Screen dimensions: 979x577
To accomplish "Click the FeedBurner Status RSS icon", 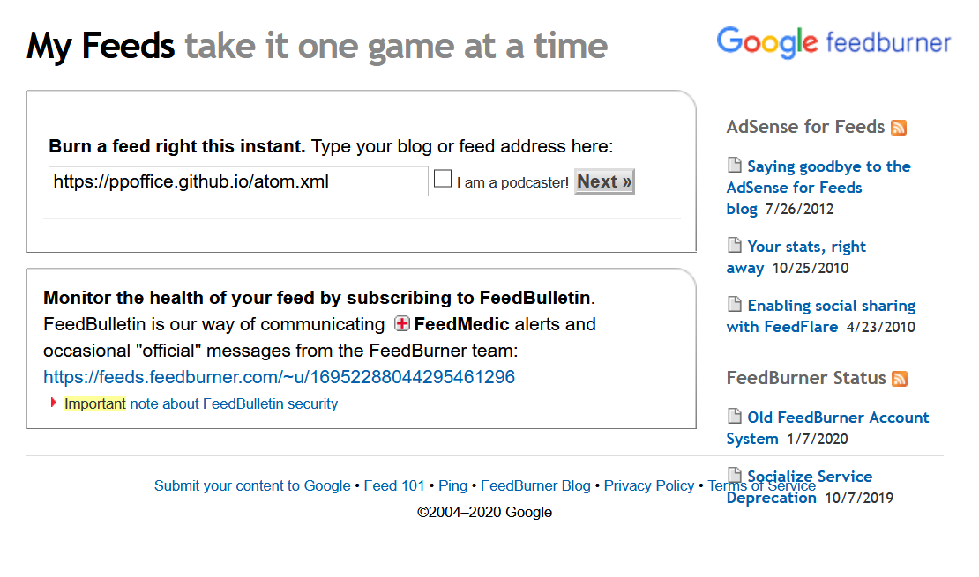I will 899,379.
